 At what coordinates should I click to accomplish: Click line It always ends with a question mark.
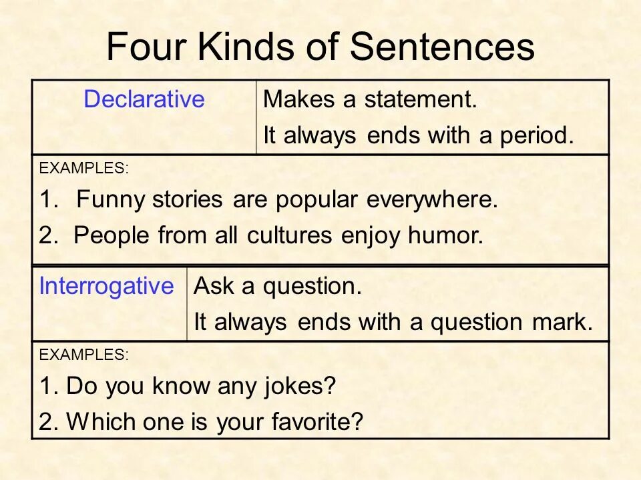pyautogui.click(x=393, y=322)
